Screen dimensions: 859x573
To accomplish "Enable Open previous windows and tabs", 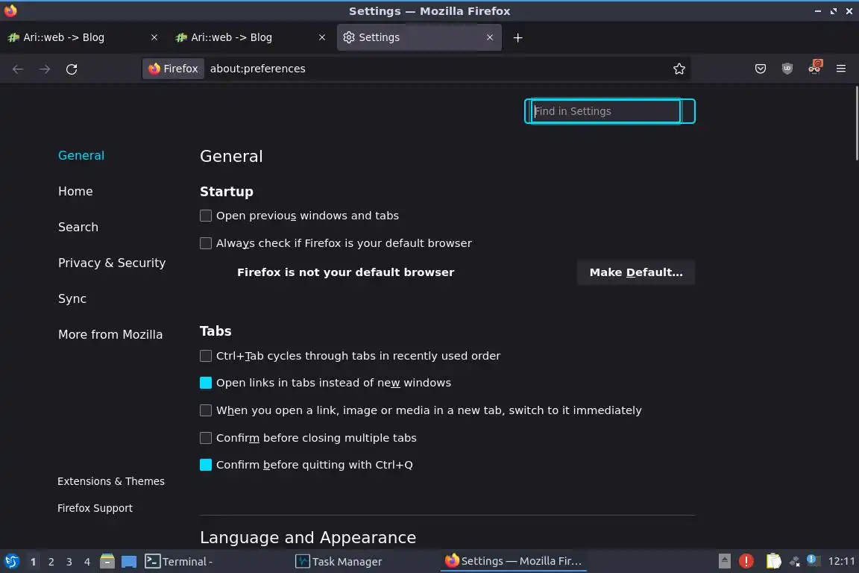I will (x=206, y=216).
